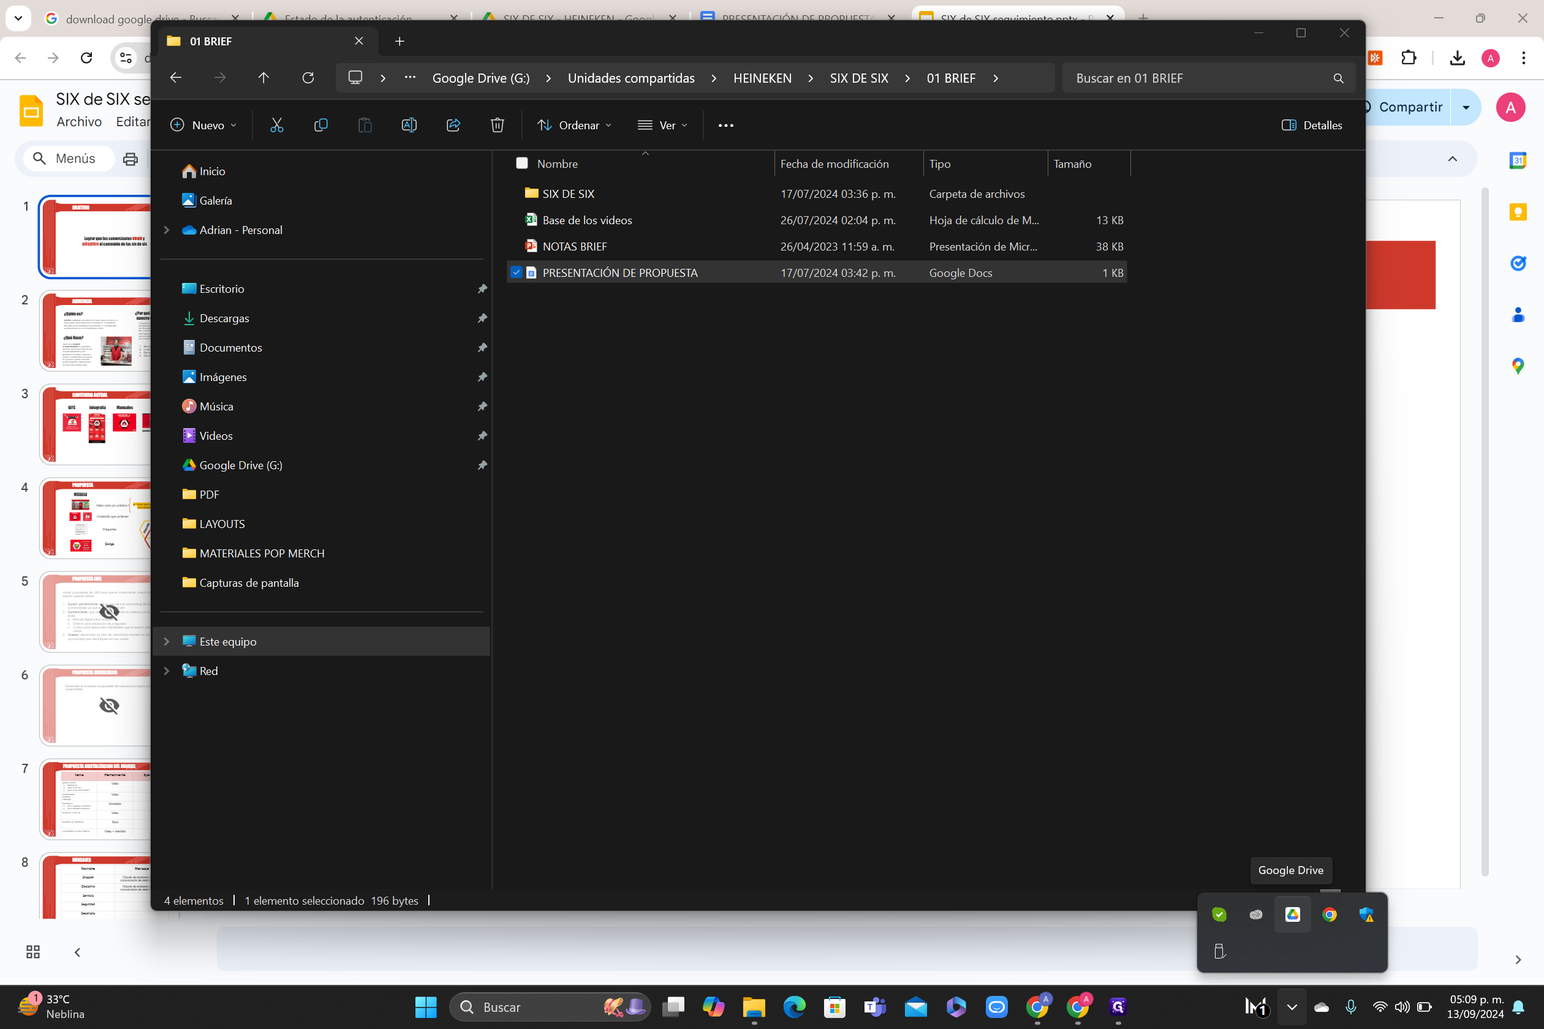This screenshot has height=1029, width=1544.
Task: Unpin Imágenes using its pin icon
Action: tap(482, 377)
